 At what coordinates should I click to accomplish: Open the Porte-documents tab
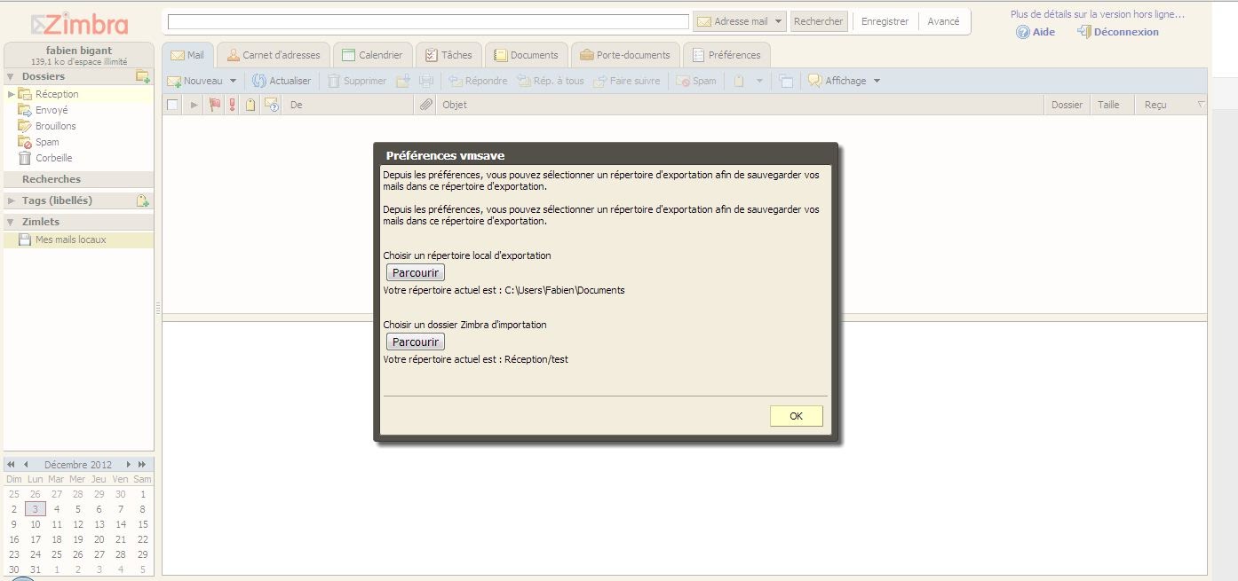click(x=625, y=55)
